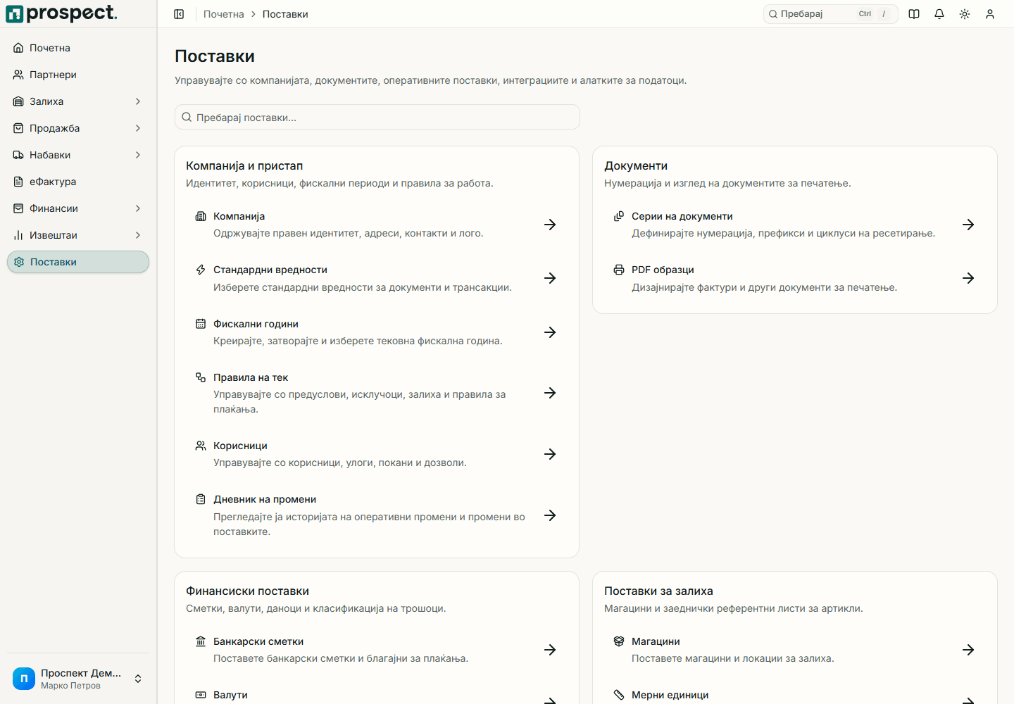Open the Серии на документи settings link

click(795, 225)
